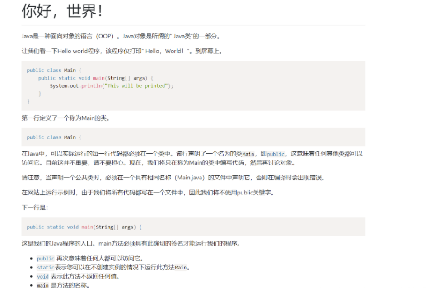
Task: Click the one-line code block "public class Main {"
Action: [193, 137]
